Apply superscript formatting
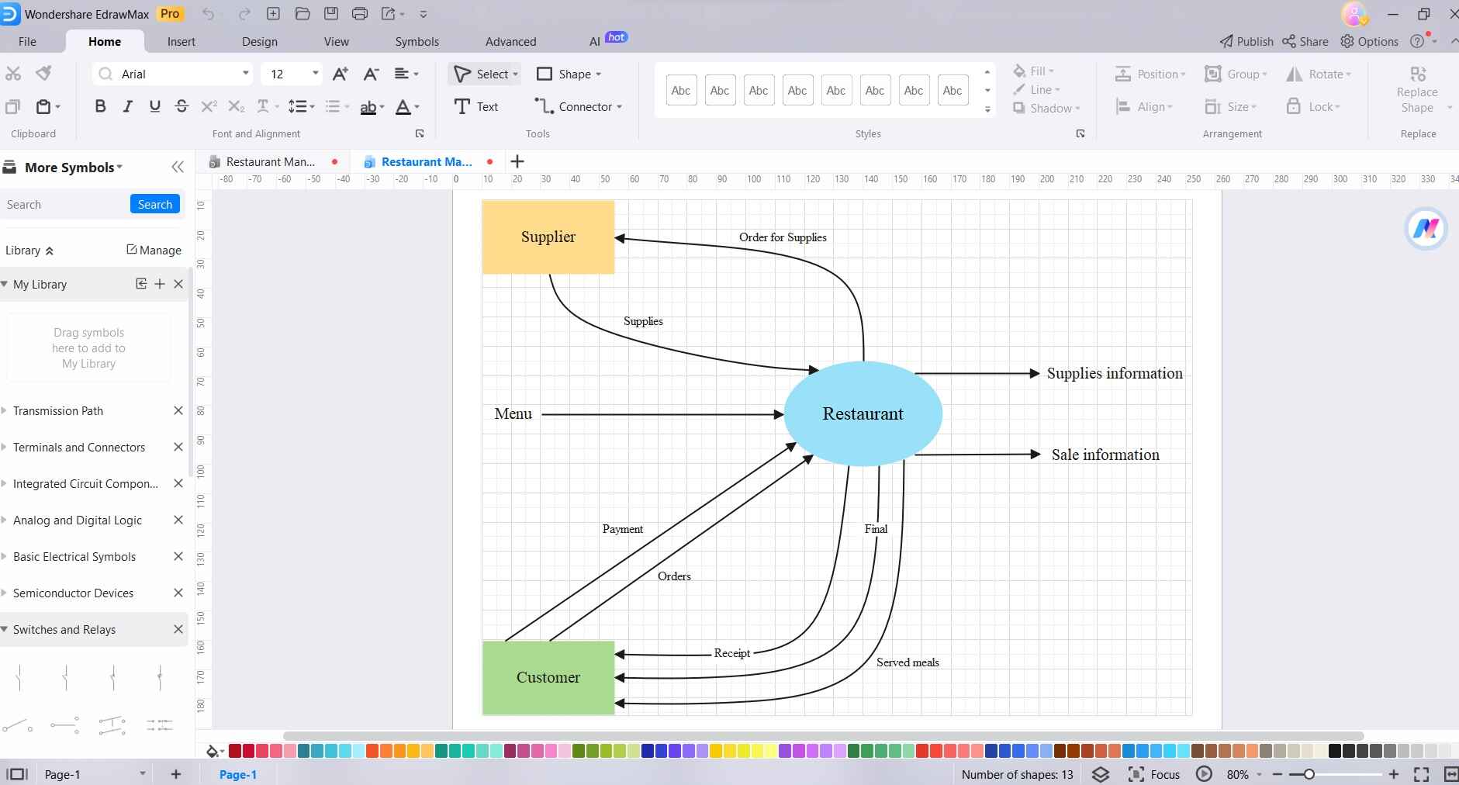 click(209, 106)
